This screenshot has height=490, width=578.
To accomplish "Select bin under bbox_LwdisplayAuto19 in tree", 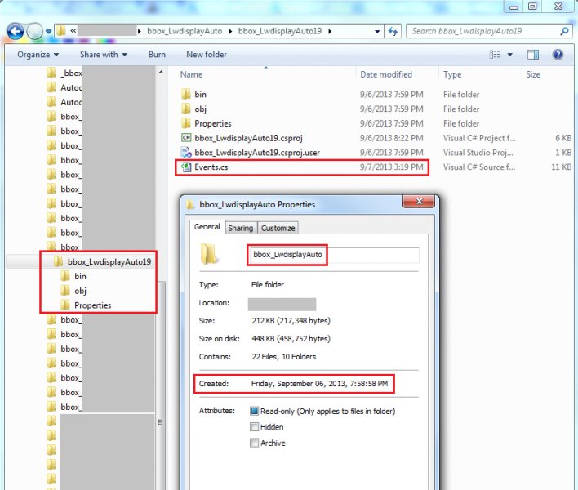I will click(x=80, y=276).
